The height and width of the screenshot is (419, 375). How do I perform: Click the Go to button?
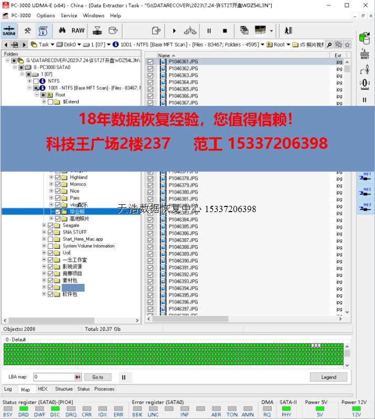pyautogui.click(x=98, y=377)
